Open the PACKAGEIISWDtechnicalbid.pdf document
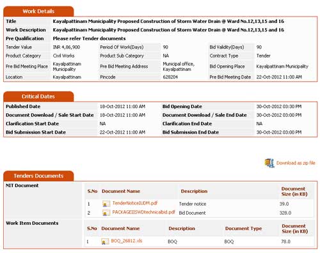 coord(143,212)
